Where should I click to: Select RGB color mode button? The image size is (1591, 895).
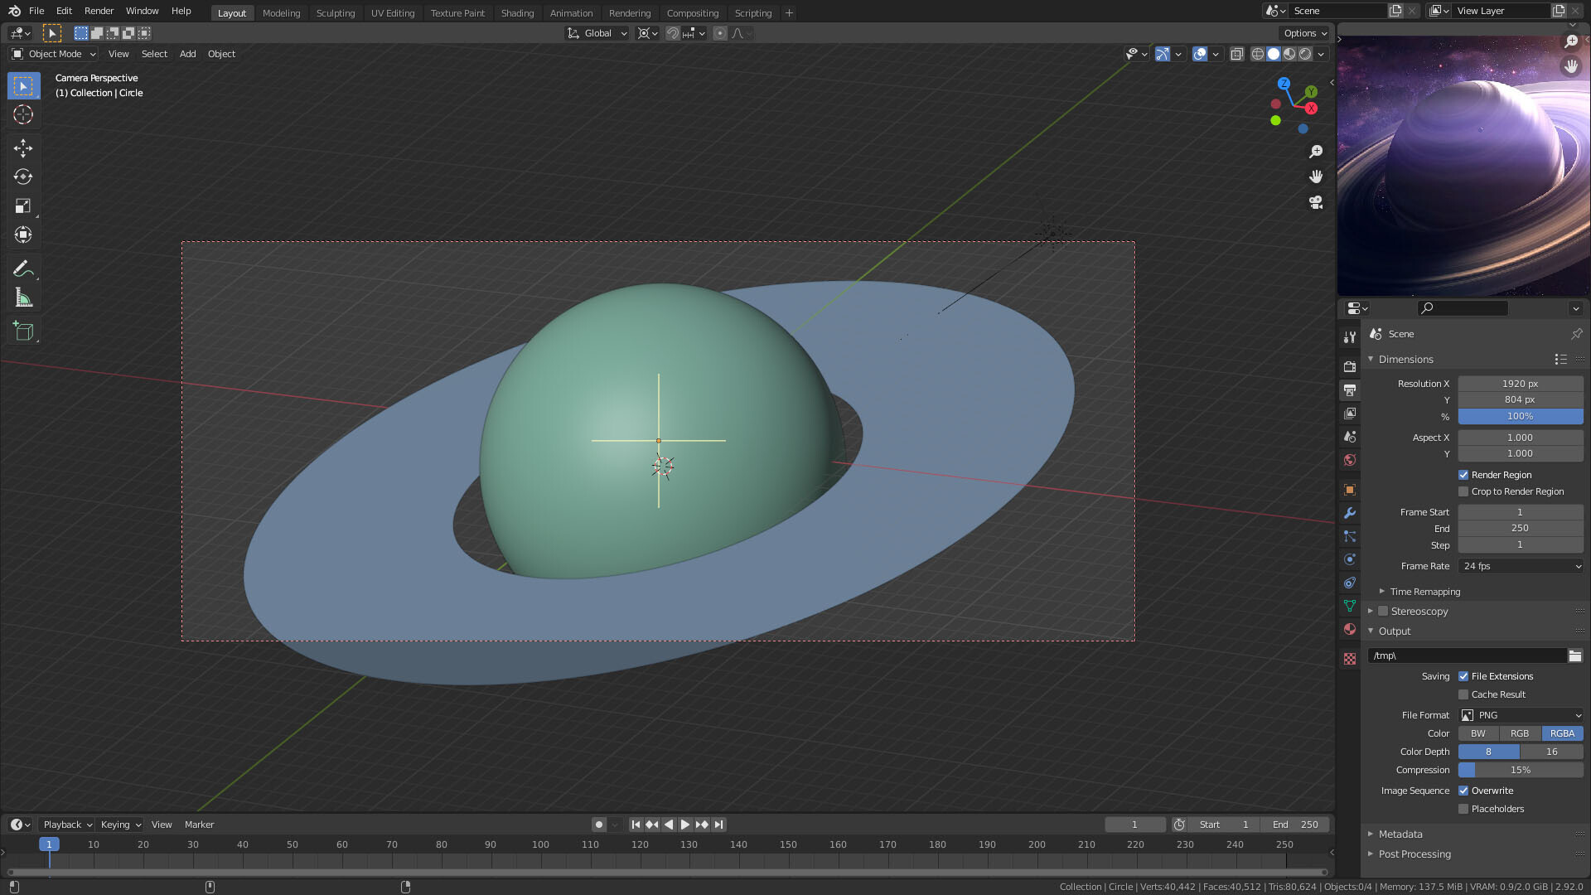point(1520,733)
